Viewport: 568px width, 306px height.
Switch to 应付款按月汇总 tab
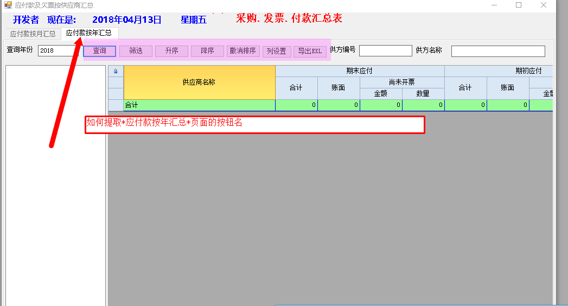pos(33,34)
